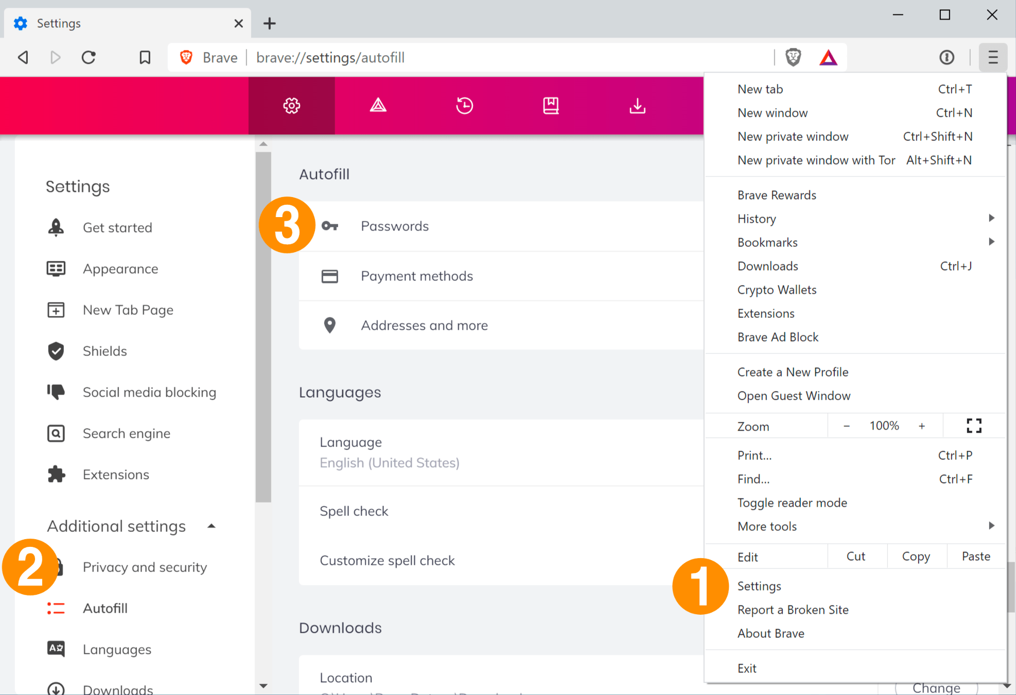
Task: Click the Brave Shields icon in toolbar
Action: pyautogui.click(x=795, y=57)
